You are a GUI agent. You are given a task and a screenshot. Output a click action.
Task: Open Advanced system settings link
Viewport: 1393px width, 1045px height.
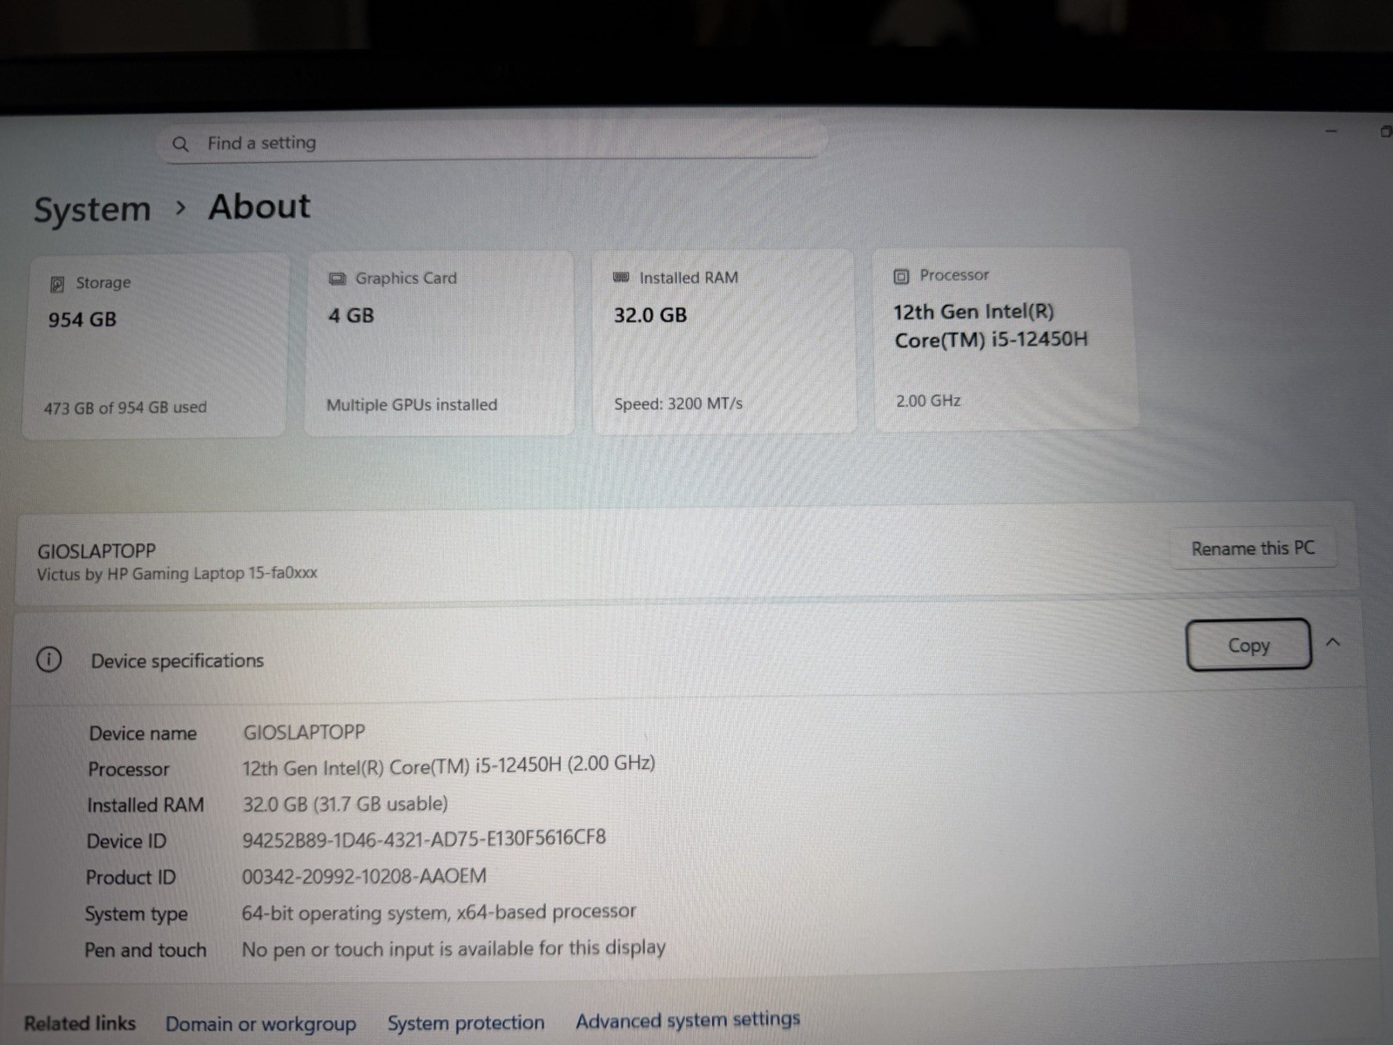(x=688, y=1020)
